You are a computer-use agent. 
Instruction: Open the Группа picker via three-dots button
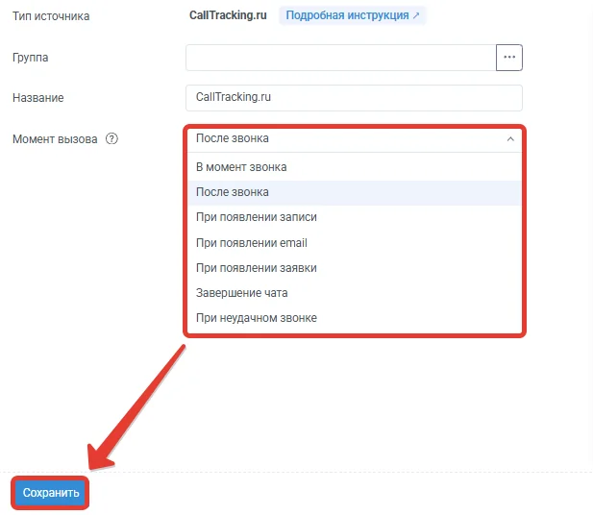tap(509, 58)
